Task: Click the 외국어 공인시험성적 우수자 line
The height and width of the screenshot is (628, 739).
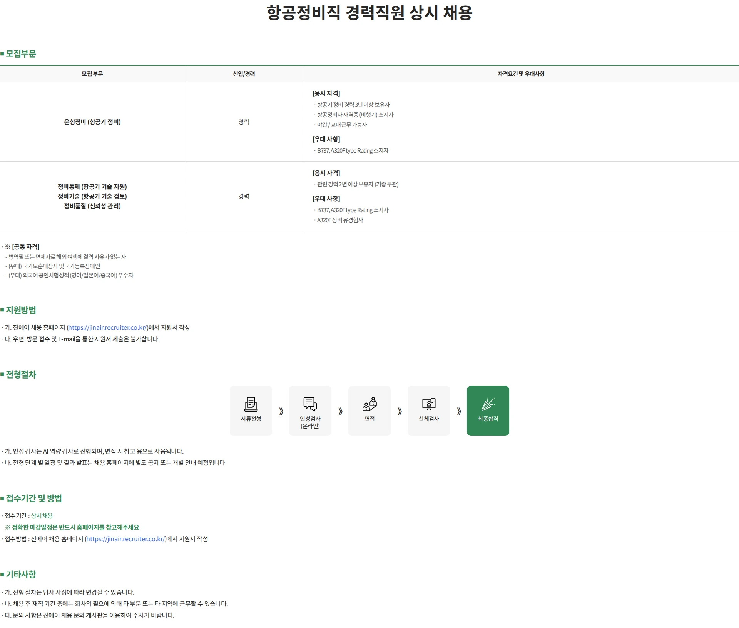Action: point(69,275)
